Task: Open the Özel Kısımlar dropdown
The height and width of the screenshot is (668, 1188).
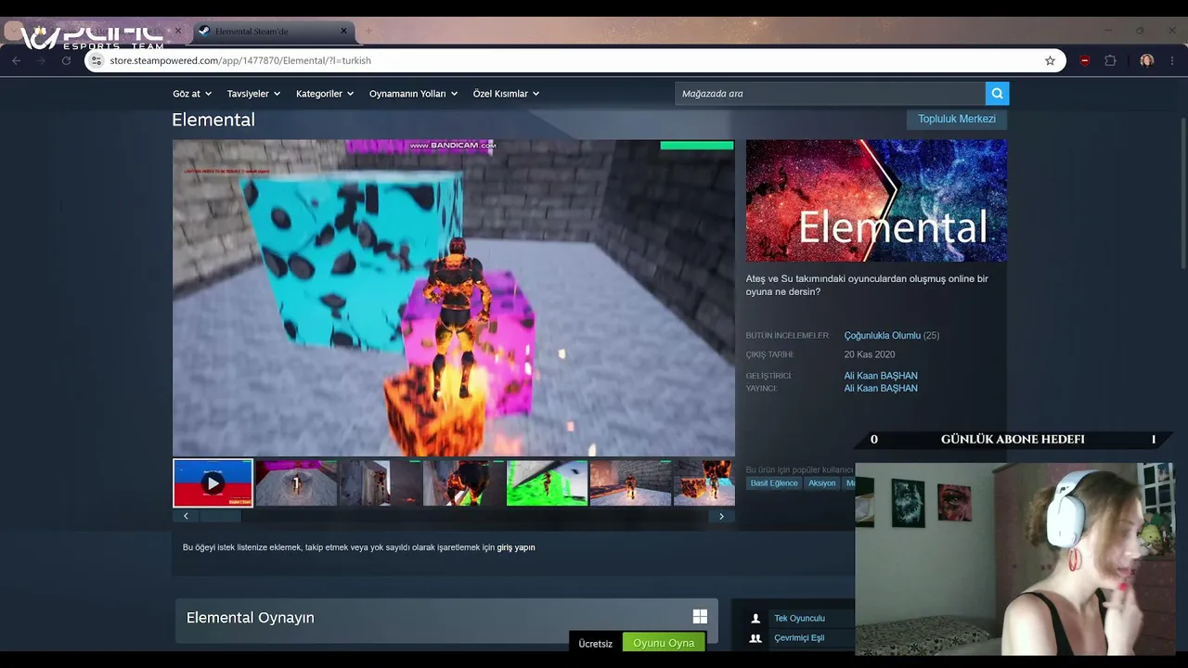Action: pyautogui.click(x=506, y=94)
